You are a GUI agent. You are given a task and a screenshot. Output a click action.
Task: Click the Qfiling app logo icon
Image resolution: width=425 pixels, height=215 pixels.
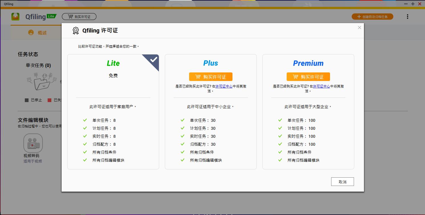coord(15,17)
